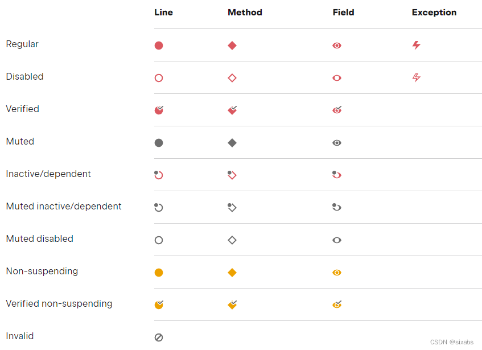Click the non-suspending method orange diamond
The height and width of the screenshot is (350, 482).
pyautogui.click(x=232, y=273)
